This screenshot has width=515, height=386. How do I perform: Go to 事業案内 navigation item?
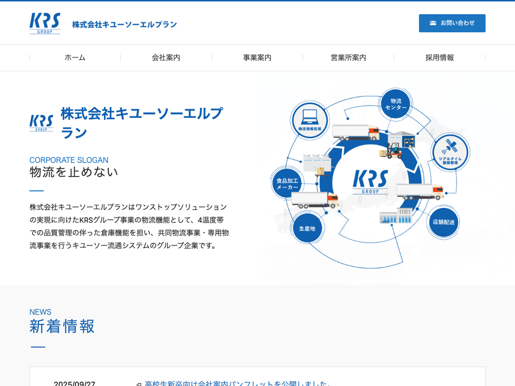(257, 57)
